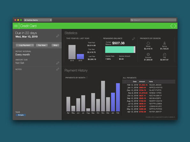Click the 2019 blue yearly bar
Image resolution: width=190 pixels, height=142 pixels.
80,57
